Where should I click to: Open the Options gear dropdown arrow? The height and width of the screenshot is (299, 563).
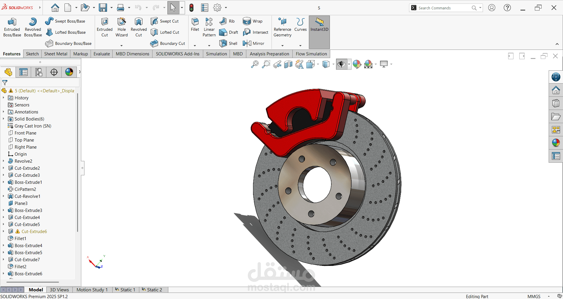tap(226, 8)
